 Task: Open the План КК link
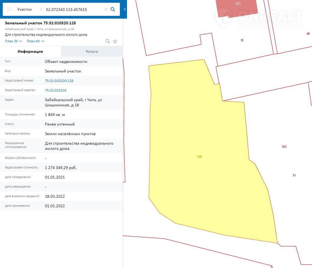(35, 41)
